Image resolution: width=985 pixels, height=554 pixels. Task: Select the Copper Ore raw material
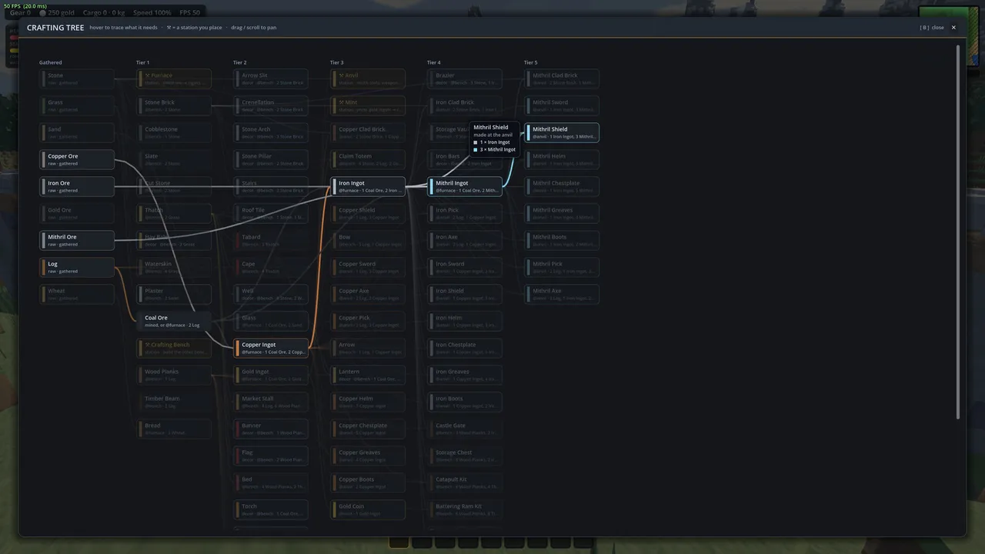(x=77, y=159)
